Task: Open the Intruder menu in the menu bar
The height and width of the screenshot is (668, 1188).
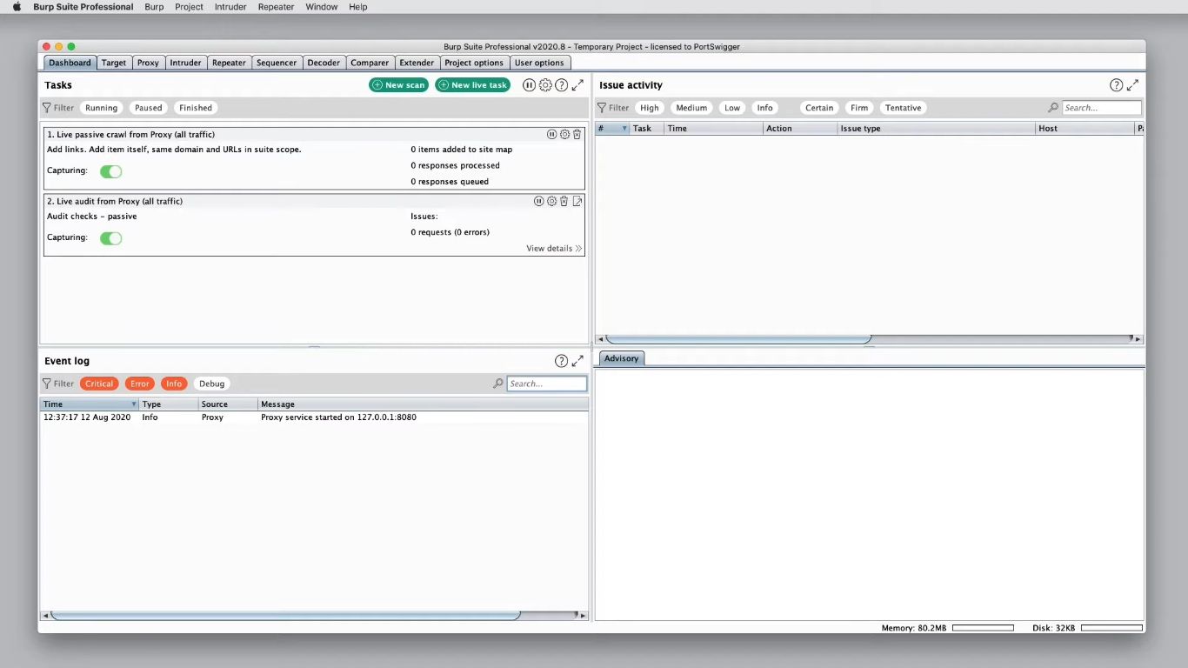Action: pos(230,6)
